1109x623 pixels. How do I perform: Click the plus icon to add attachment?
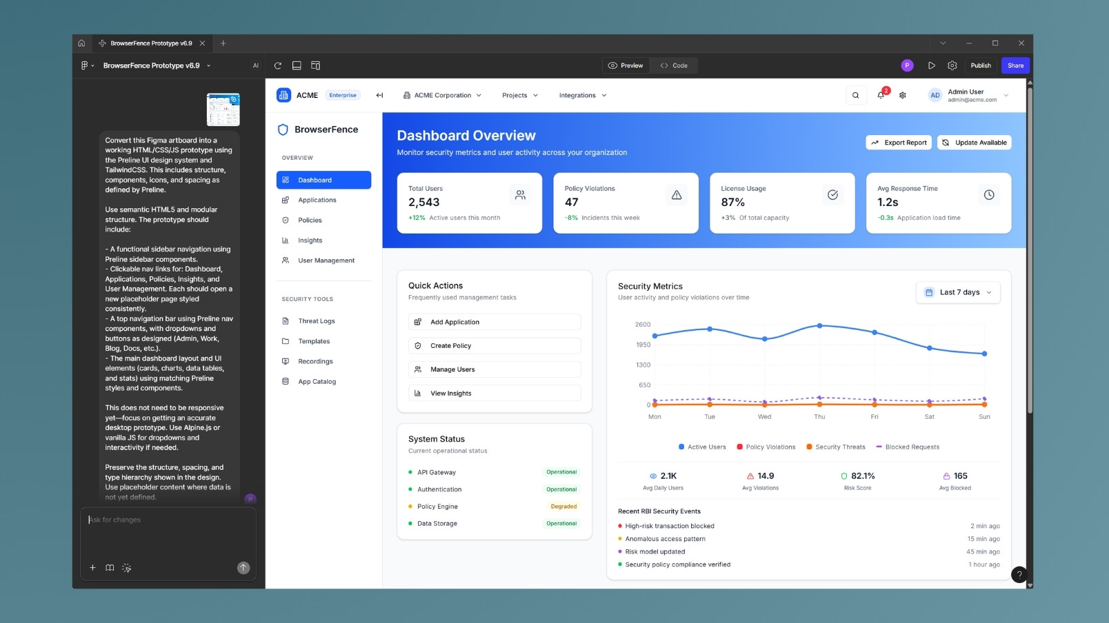tap(92, 568)
